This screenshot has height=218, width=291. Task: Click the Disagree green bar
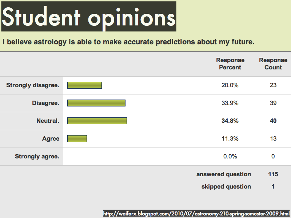coord(96,103)
